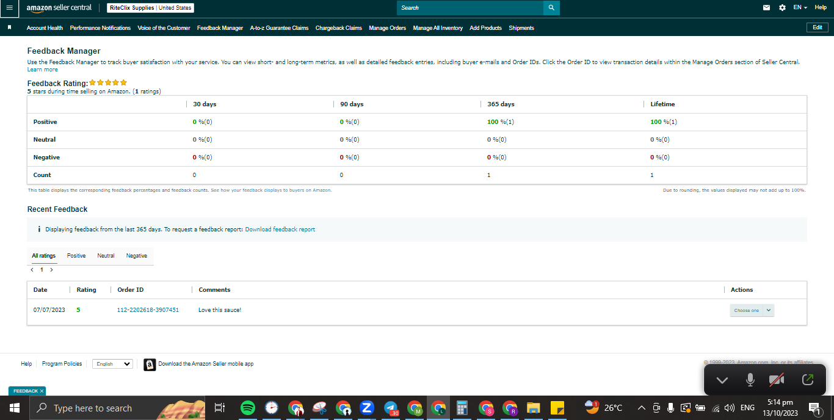Open Add Products
Image resolution: width=834 pixels, height=420 pixels.
coord(485,28)
